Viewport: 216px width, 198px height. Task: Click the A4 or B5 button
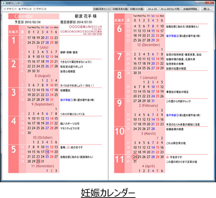[153, 9]
